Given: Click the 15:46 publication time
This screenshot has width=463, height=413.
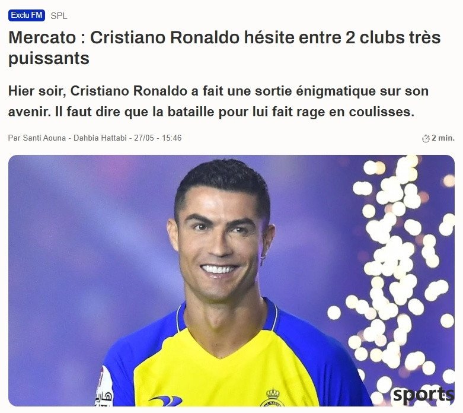Looking at the screenshot, I should point(171,138).
